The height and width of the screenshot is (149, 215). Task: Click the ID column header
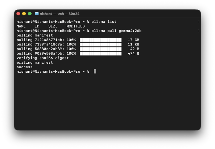pos(37,26)
